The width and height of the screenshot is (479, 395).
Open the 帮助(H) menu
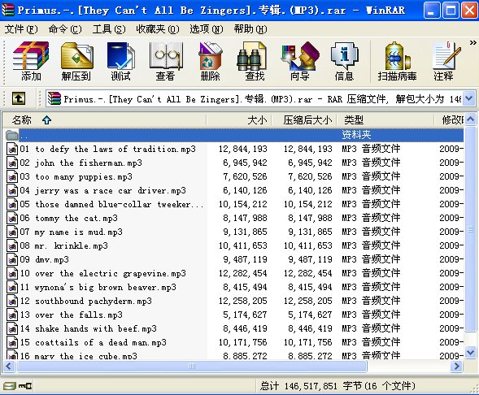(250, 29)
